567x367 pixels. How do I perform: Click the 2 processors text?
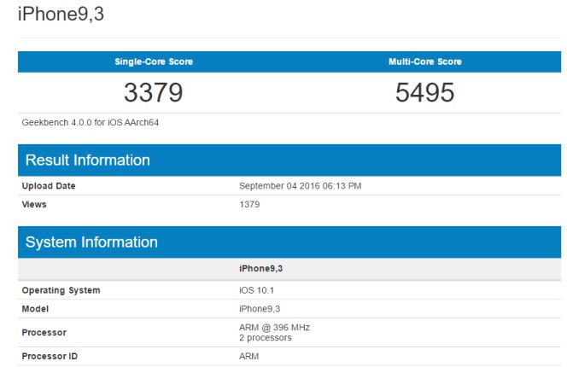pos(265,338)
